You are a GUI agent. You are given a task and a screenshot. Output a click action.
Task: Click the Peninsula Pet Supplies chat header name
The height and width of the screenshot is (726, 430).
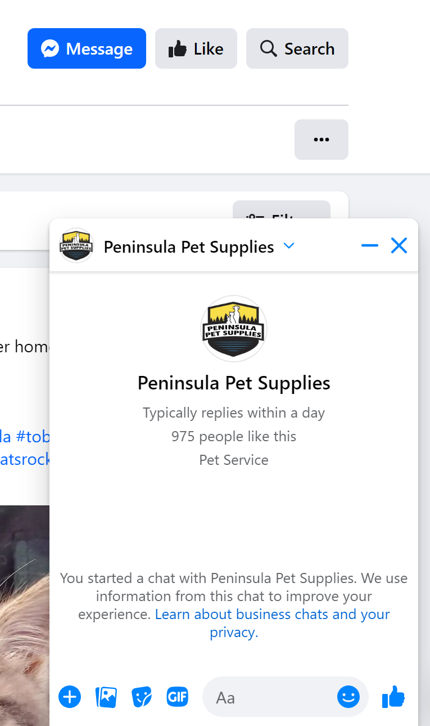click(188, 247)
